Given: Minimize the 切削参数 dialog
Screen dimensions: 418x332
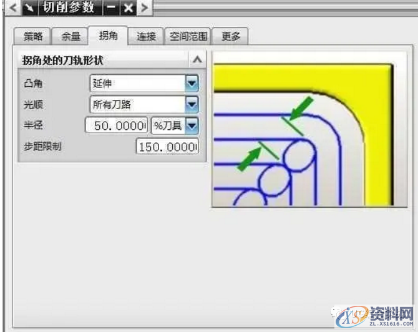Looking at the screenshot, I should point(111,7).
